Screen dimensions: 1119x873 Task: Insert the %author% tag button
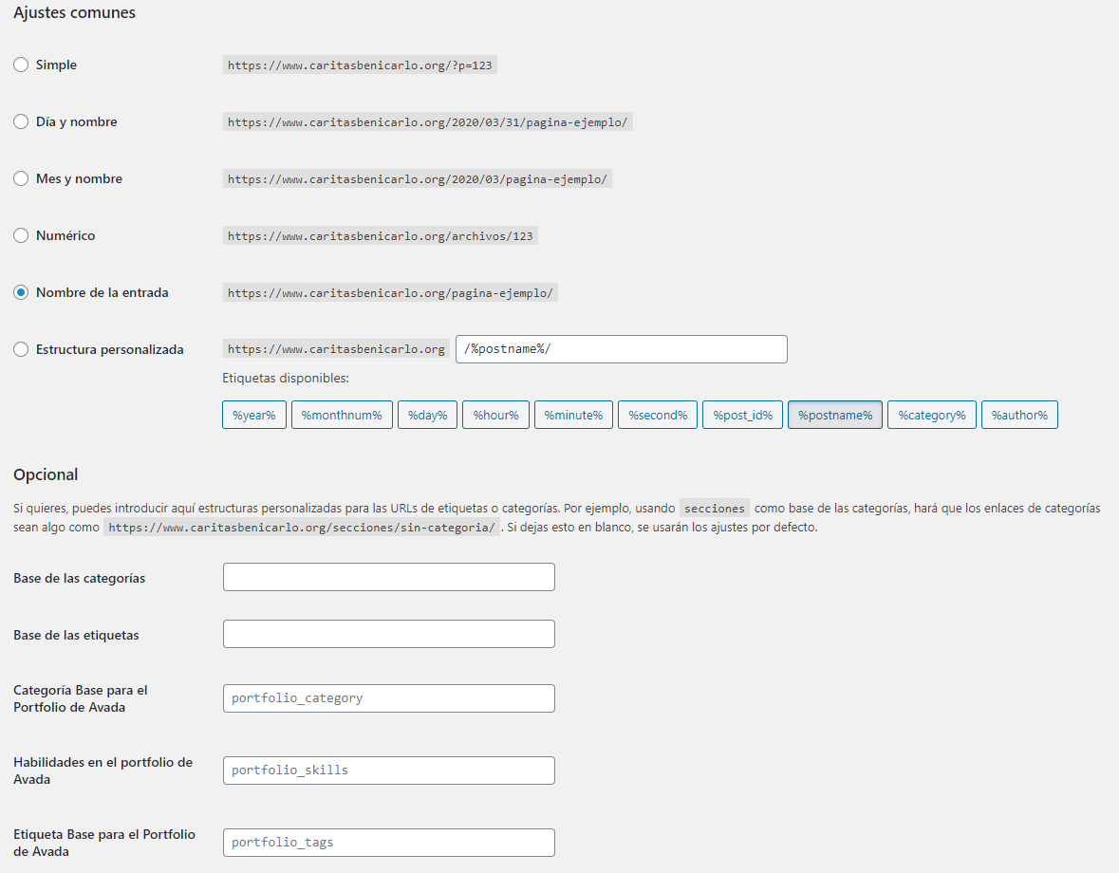pyautogui.click(x=1019, y=415)
